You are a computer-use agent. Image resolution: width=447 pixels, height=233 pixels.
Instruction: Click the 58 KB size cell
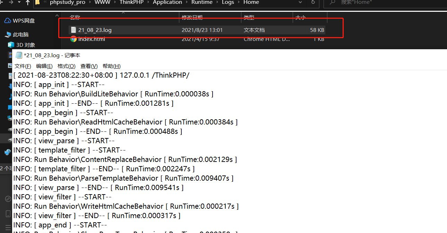(x=317, y=30)
